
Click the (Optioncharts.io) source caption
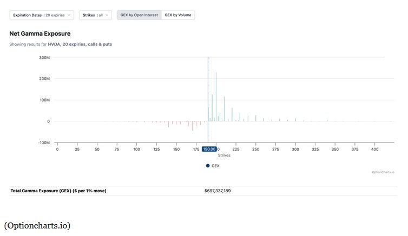(x=37, y=225)
